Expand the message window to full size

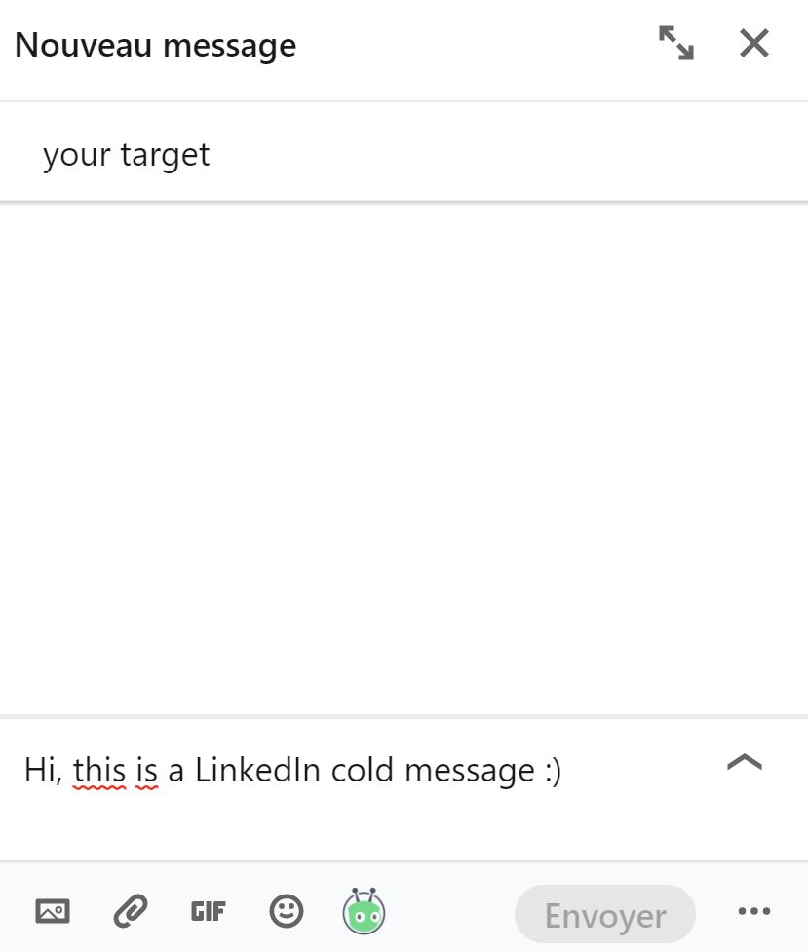(675, 44)
